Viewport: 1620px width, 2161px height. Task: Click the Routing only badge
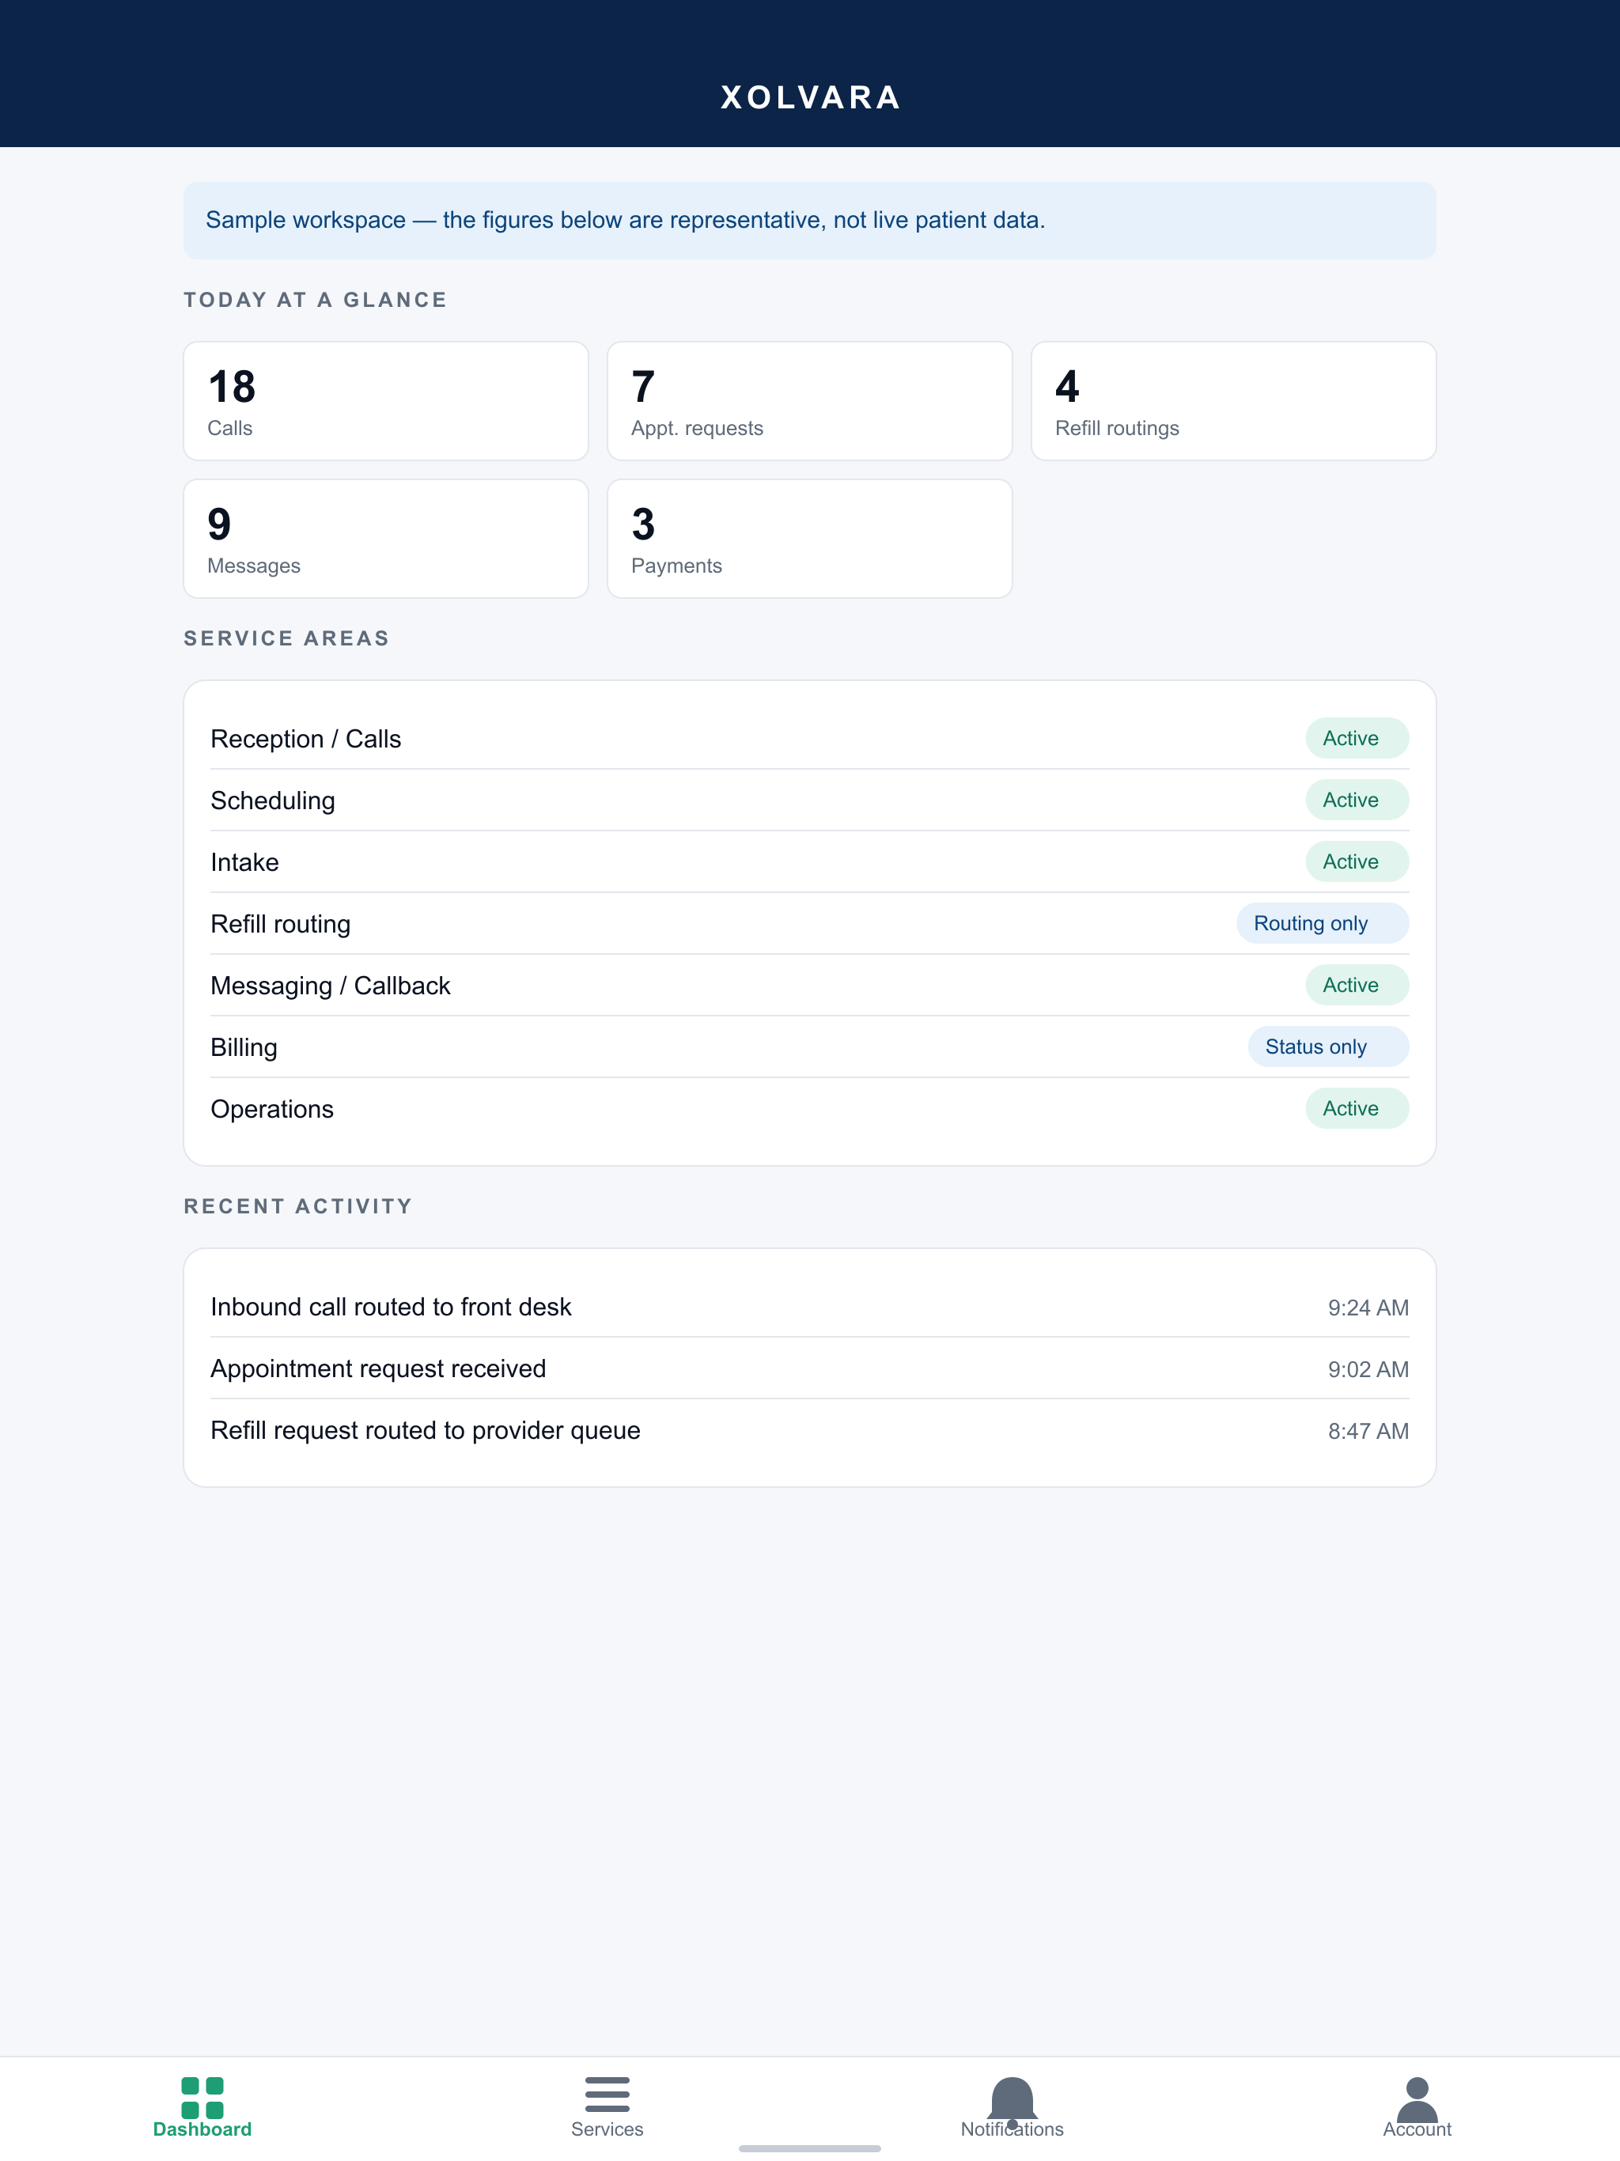click(1322, 923)
